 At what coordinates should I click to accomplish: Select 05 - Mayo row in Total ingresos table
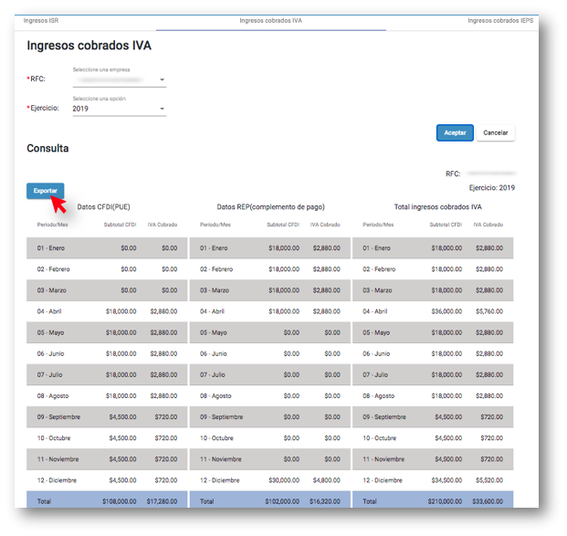click(433, 332)
